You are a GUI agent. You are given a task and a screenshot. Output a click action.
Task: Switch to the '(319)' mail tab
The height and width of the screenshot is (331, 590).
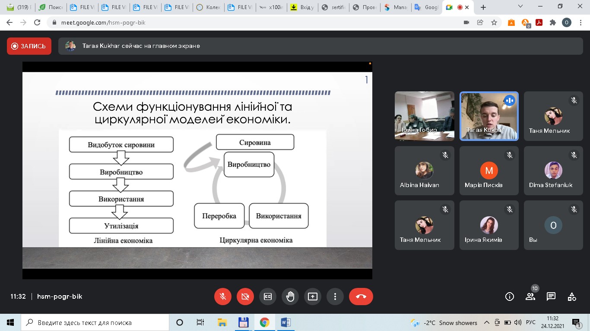click(x=19, y=7)
